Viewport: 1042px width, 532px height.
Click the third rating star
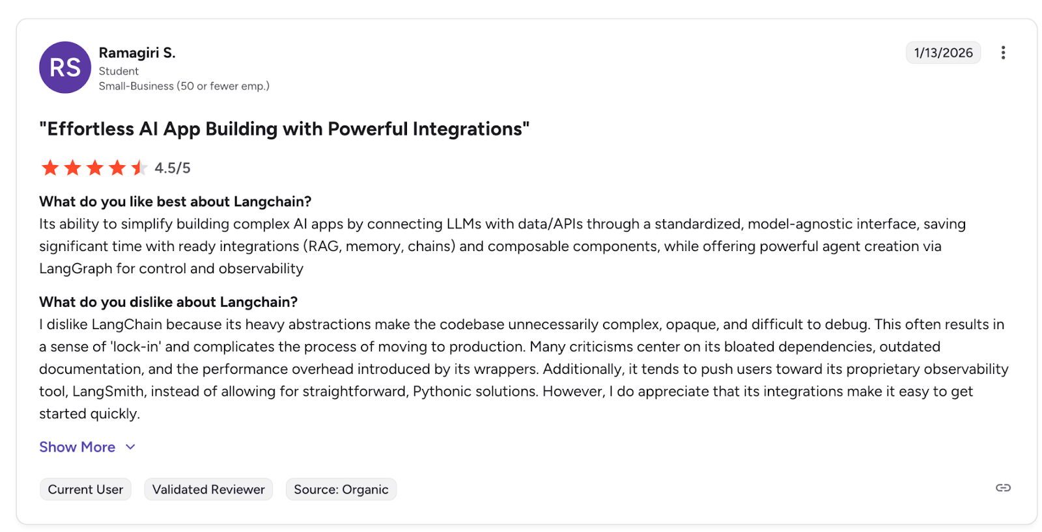[x=95, y=168]
